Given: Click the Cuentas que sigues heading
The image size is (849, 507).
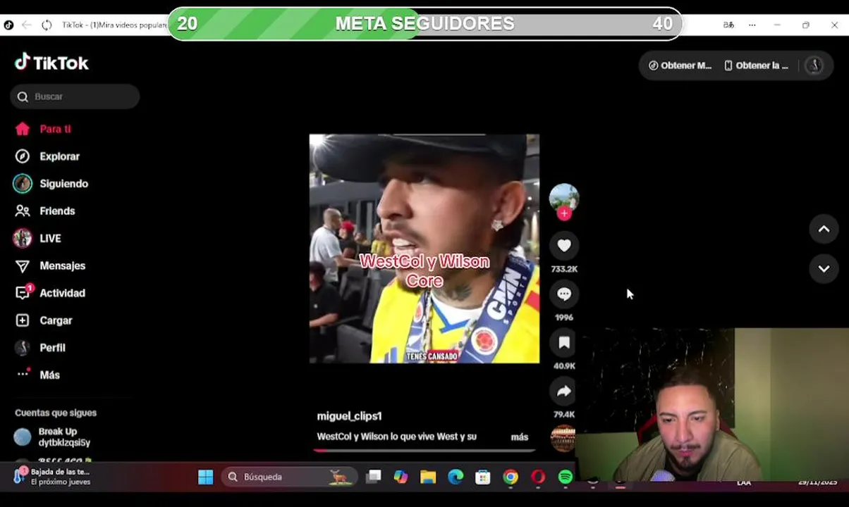Looking at the screenshot, I should pos(56,413).
